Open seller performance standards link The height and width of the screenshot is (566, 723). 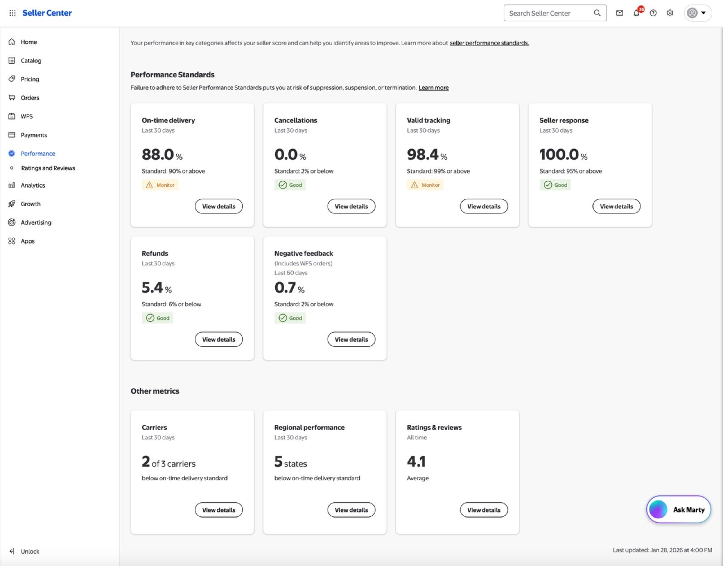click(489, 43)
